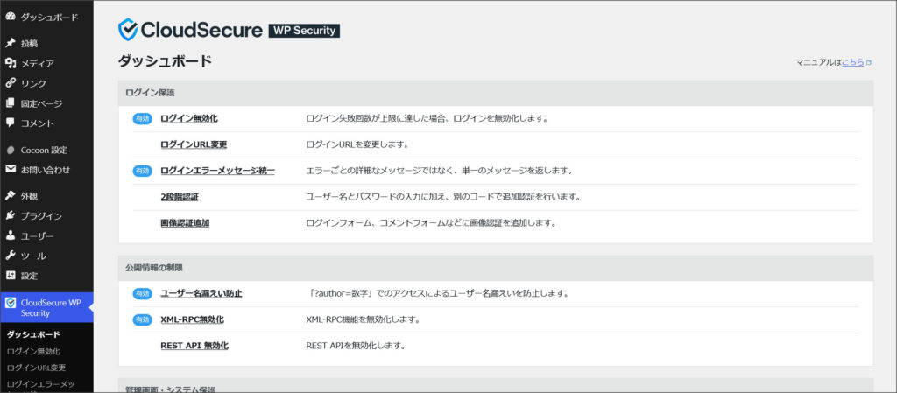Click the media icon beside メディア
This screenshot has width=897, height=393.
point(10,63)
